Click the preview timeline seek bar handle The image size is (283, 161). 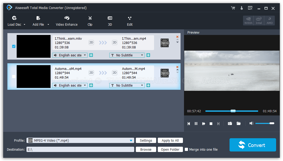pos(233,111)
